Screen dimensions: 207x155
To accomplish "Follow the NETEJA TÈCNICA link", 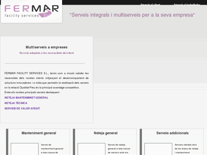I will (16, 103).
